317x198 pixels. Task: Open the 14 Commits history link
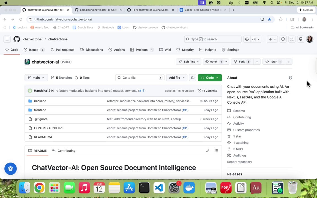(x=207, y=91)
